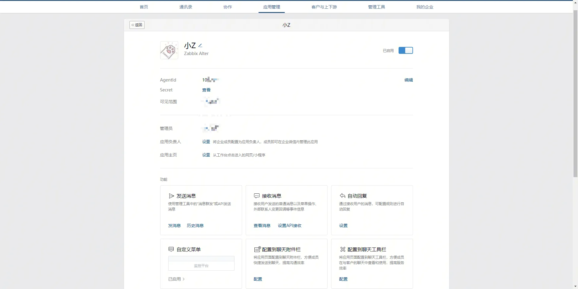Screen dimensions: 578x289
Task: Go to 首页 tab
Action: (x=144, y=7)
